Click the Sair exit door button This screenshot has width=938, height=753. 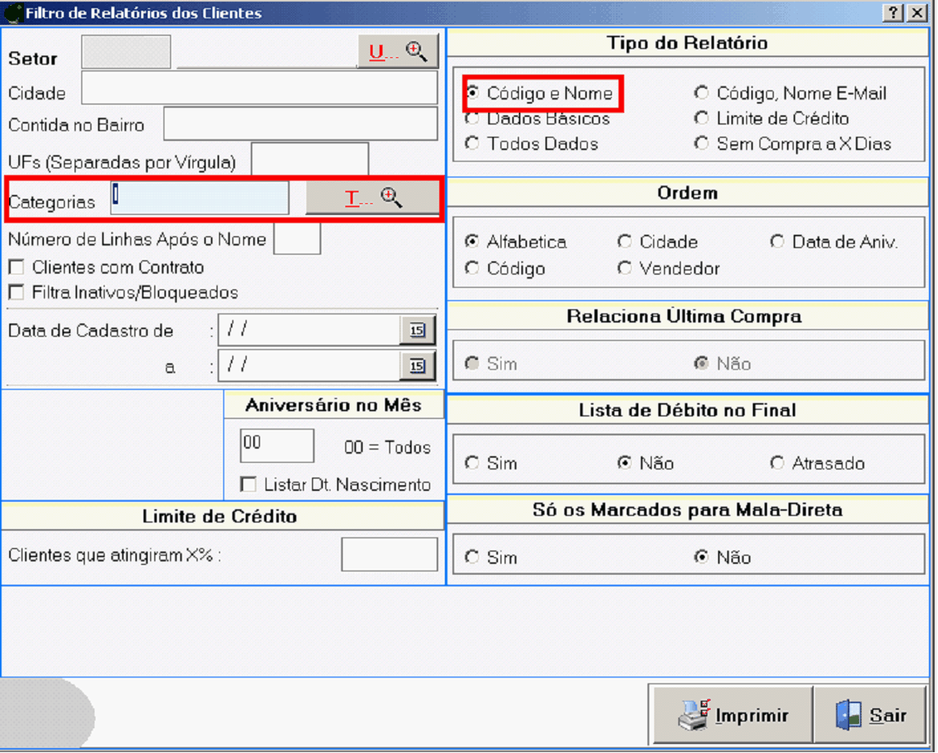pos(870,715)
